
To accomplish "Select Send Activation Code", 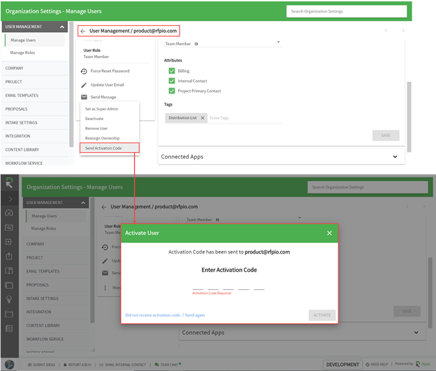I will tap(110, 148).
